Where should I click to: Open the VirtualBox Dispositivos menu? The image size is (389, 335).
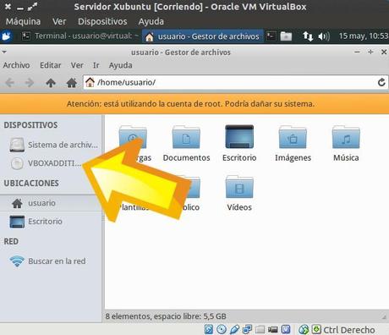102,21
